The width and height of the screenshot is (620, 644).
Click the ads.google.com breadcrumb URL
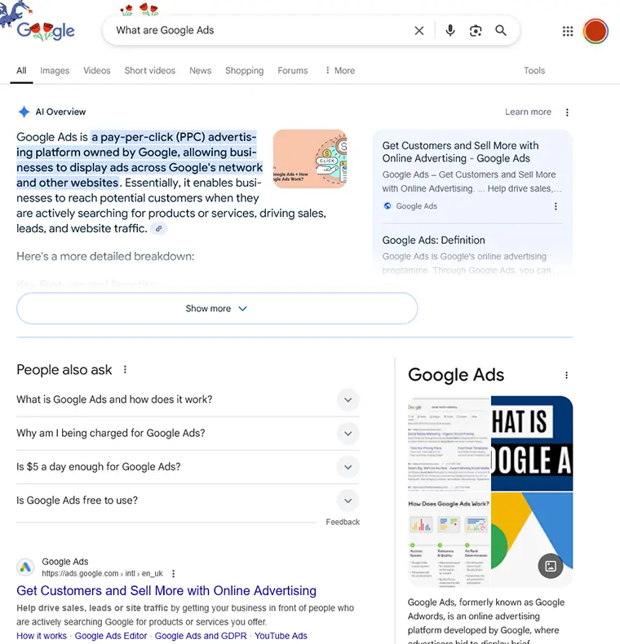coord(102,573)
